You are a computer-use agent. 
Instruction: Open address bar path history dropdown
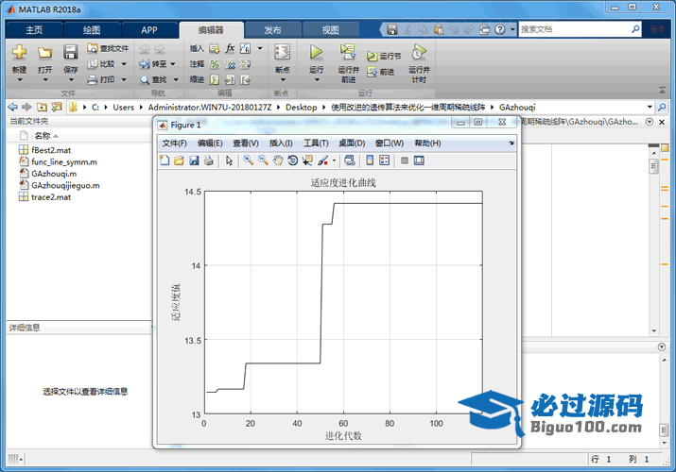(x=650, y=107)
